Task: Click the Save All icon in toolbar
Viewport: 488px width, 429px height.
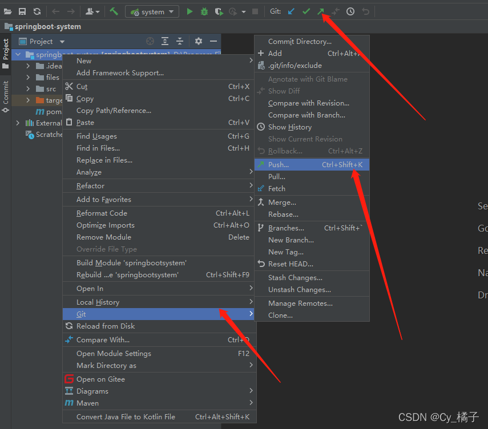Action: click(x=22, y=11)
